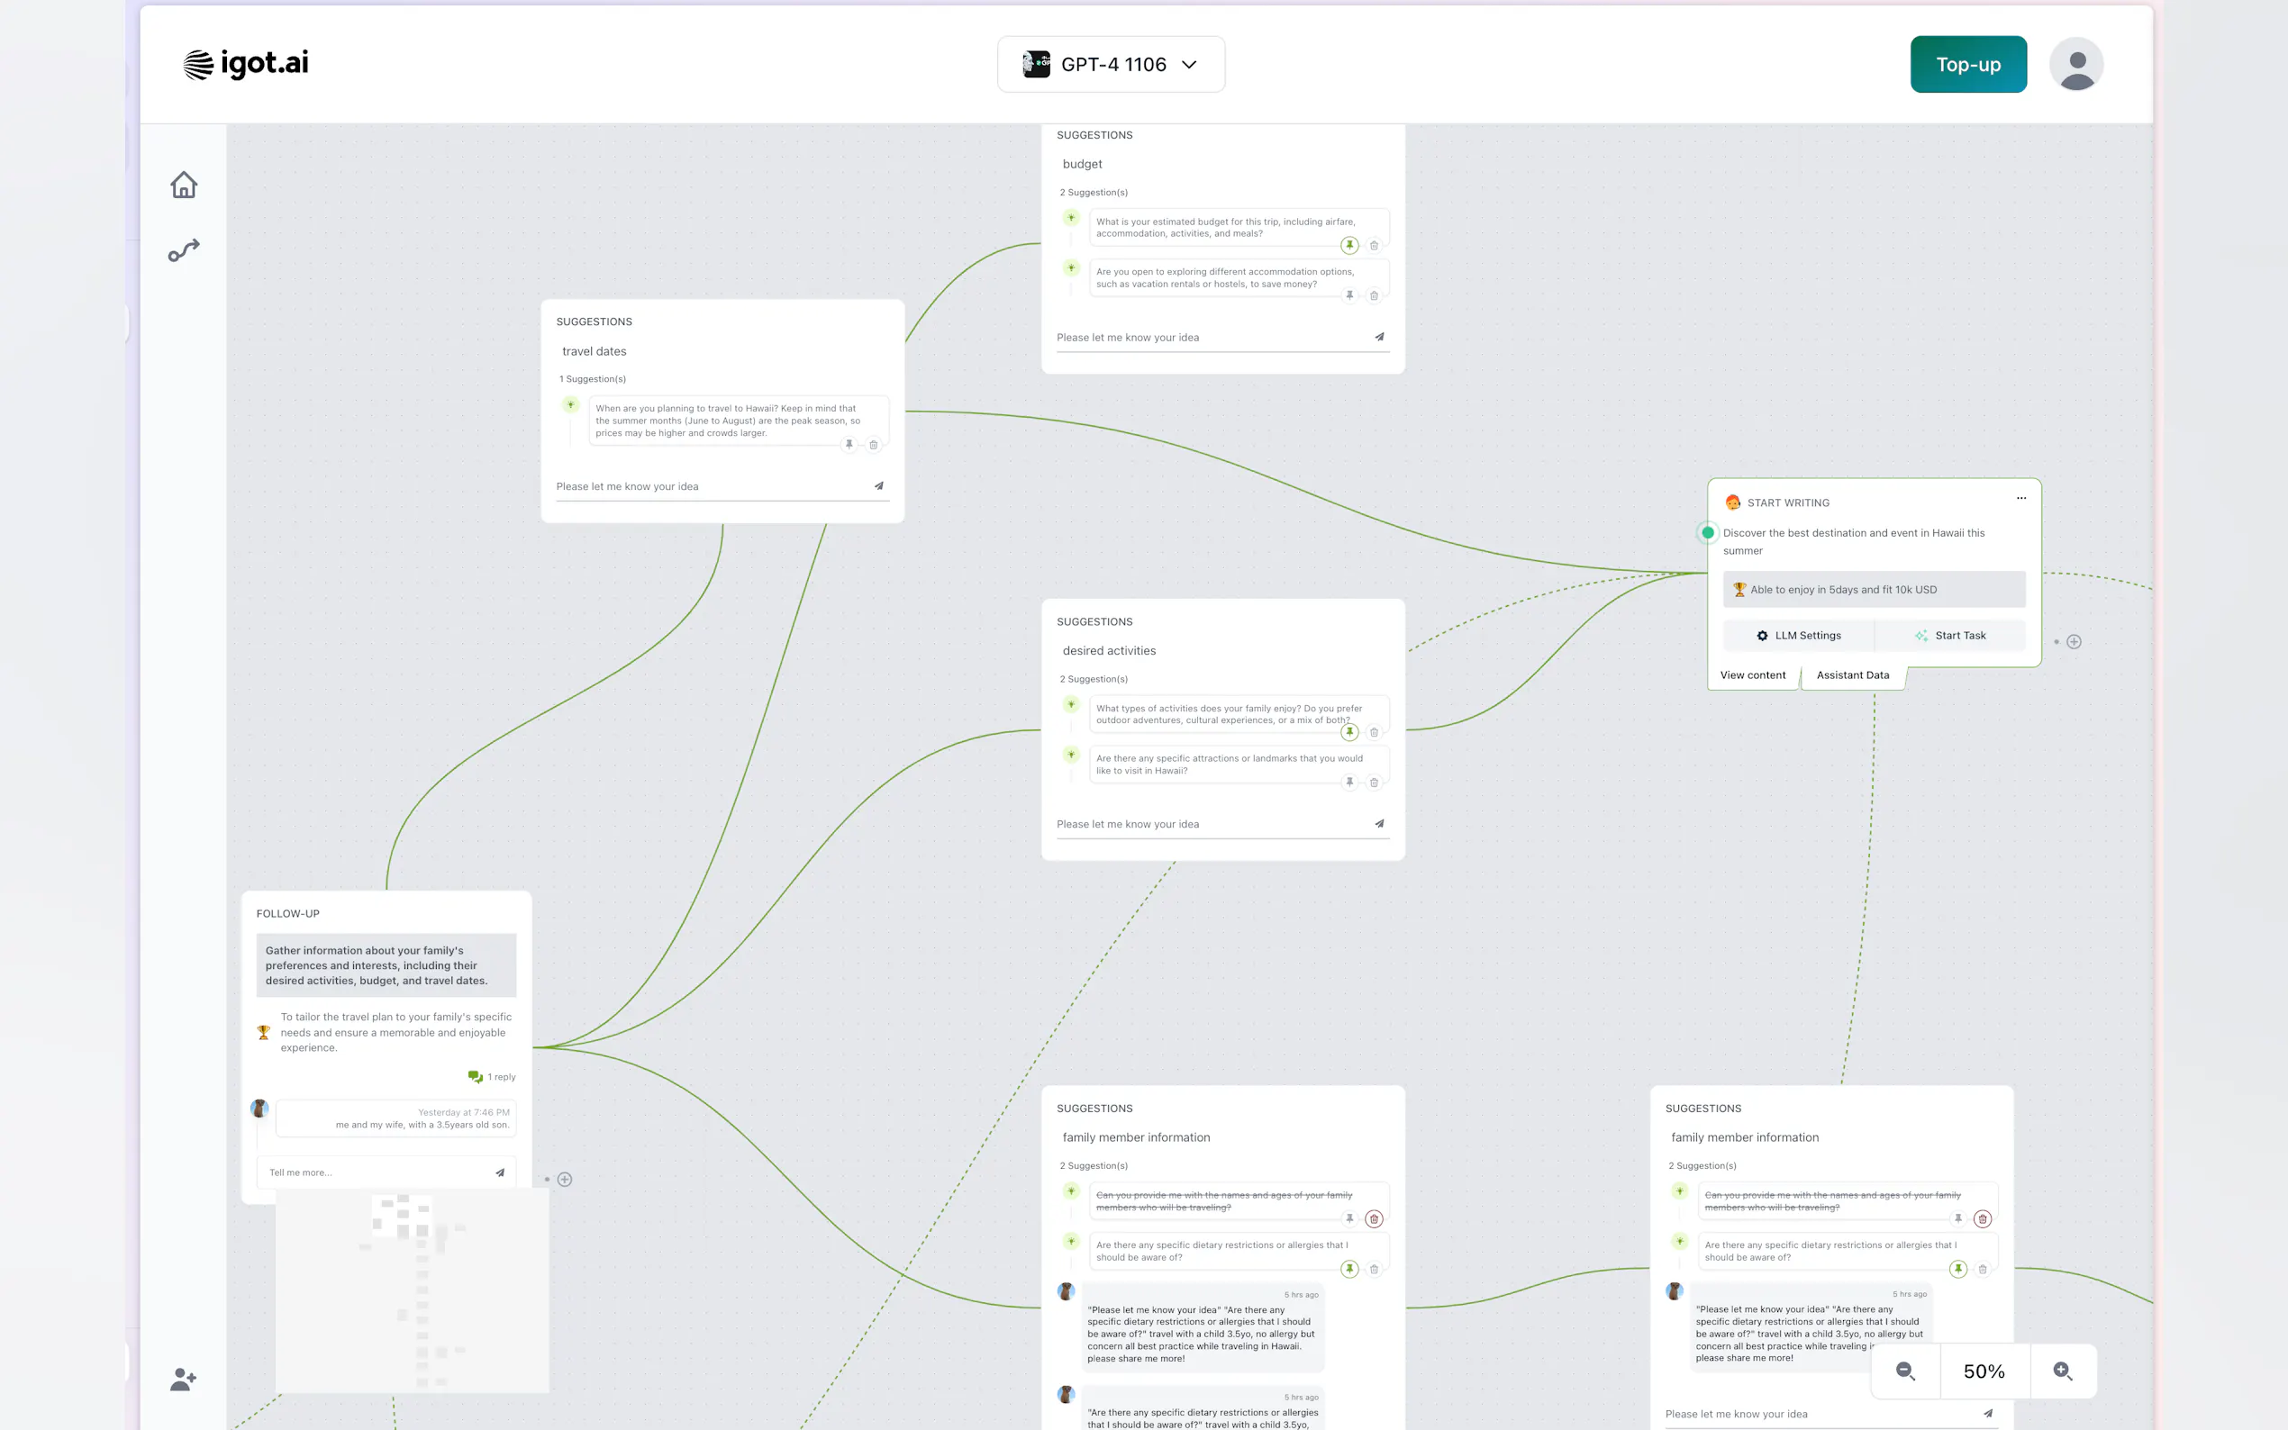Click the add user icon at bottom left
This screenshot has height=1430, width=2288.
tap(184, 1379)
